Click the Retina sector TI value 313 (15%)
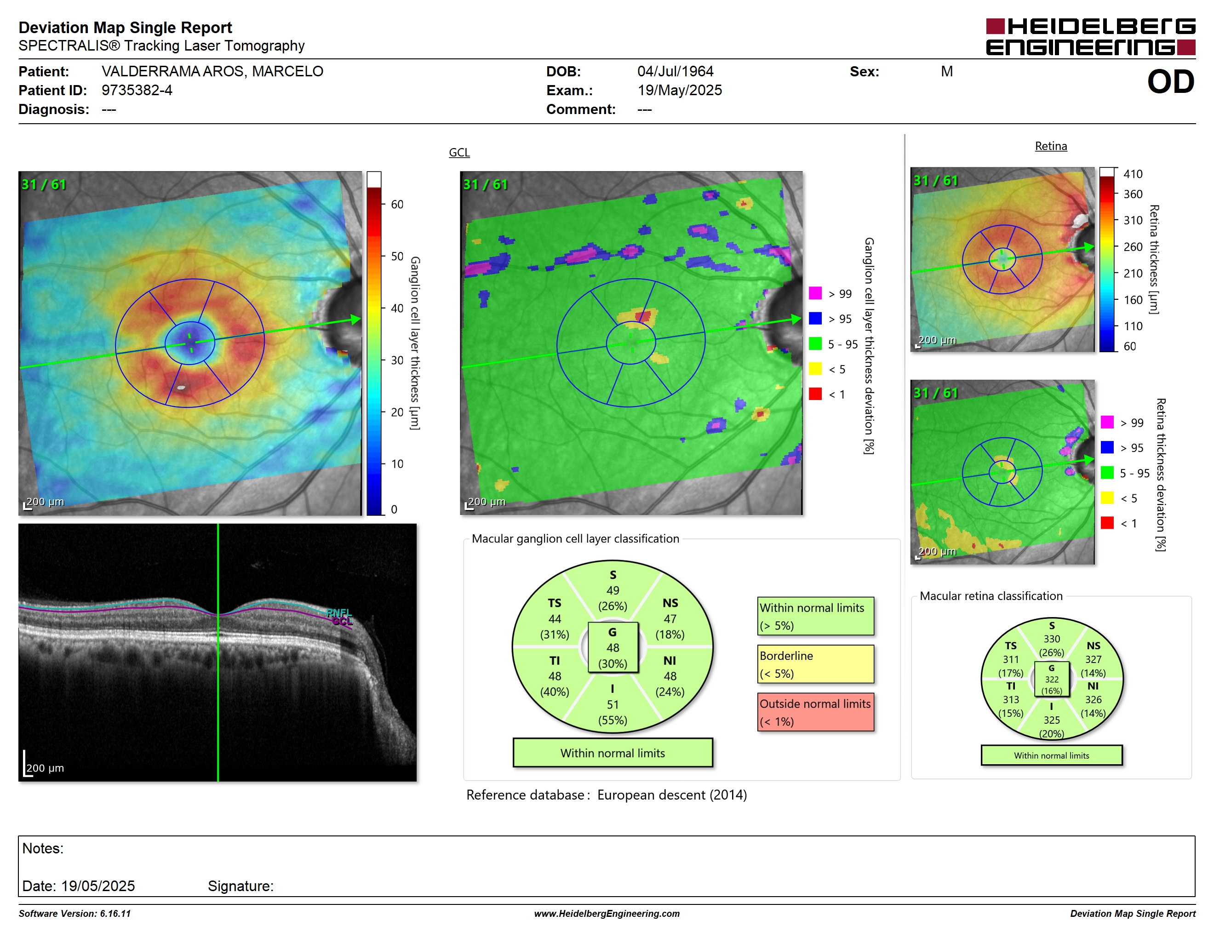The width and height of the screenshot is (1214, 938). (1011, 706)
